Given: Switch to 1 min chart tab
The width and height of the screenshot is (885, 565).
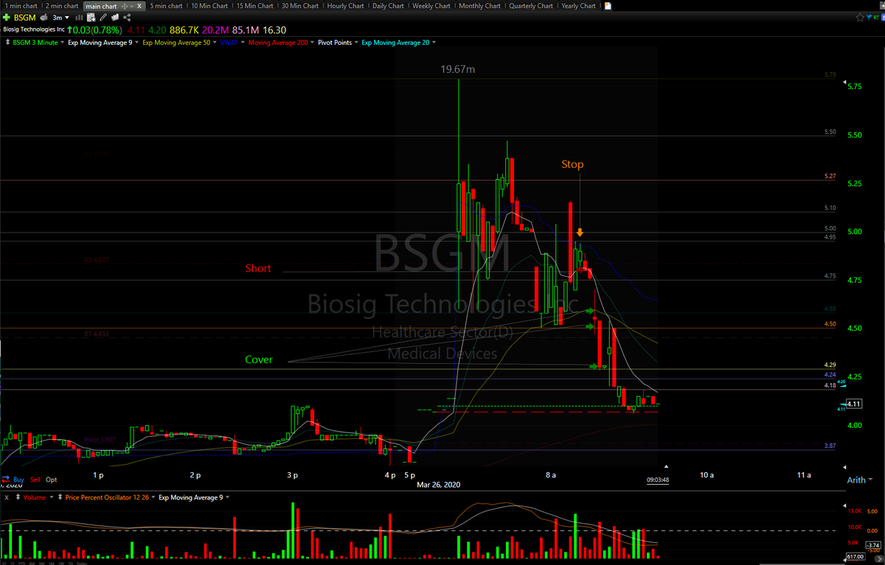Looking at the screenshot, I should (x=20, y=6).
